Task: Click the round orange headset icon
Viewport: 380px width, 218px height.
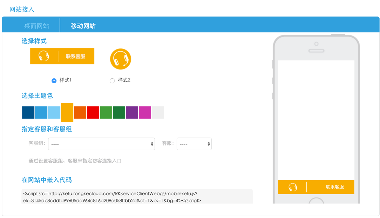Action: click(x=120, y=59)
